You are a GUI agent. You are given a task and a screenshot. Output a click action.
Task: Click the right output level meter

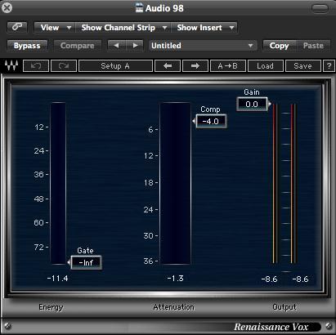tap(293, 183)
